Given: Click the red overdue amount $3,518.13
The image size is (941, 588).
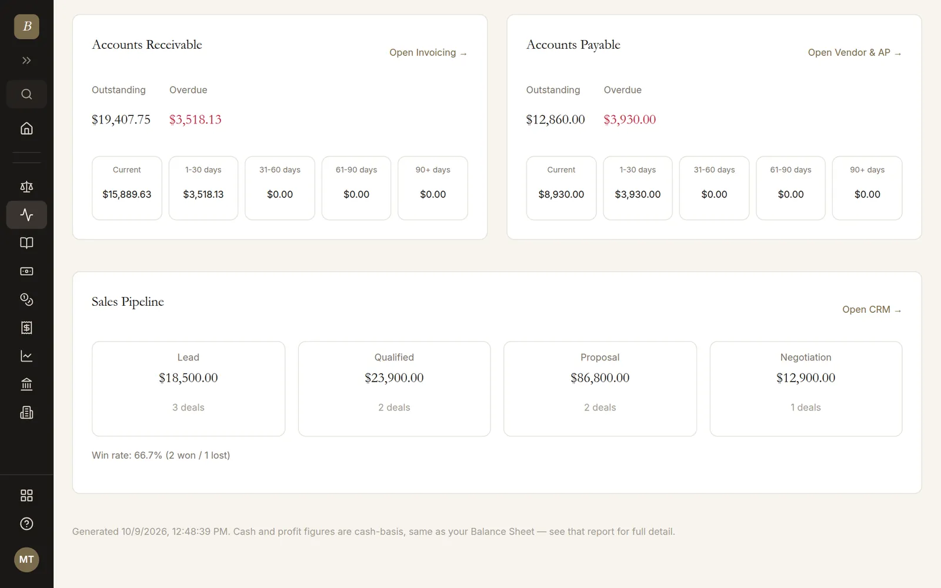Looking at the screenshot, I should (x=195, y=120).
